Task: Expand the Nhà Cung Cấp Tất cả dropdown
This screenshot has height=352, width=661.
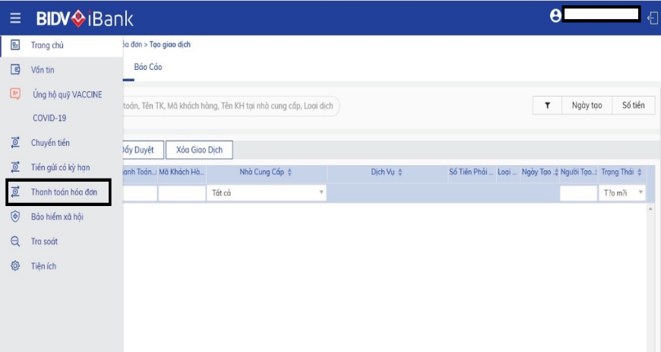Action: 267,193
